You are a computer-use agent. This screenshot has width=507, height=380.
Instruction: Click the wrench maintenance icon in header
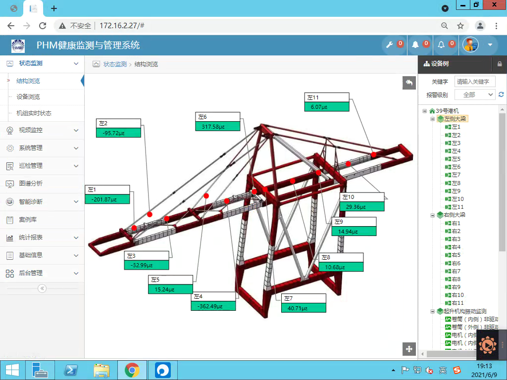[x=390, y=45]
